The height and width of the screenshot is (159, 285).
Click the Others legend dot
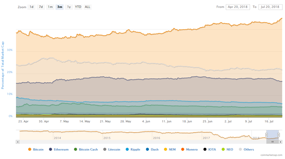pos(240,149)
